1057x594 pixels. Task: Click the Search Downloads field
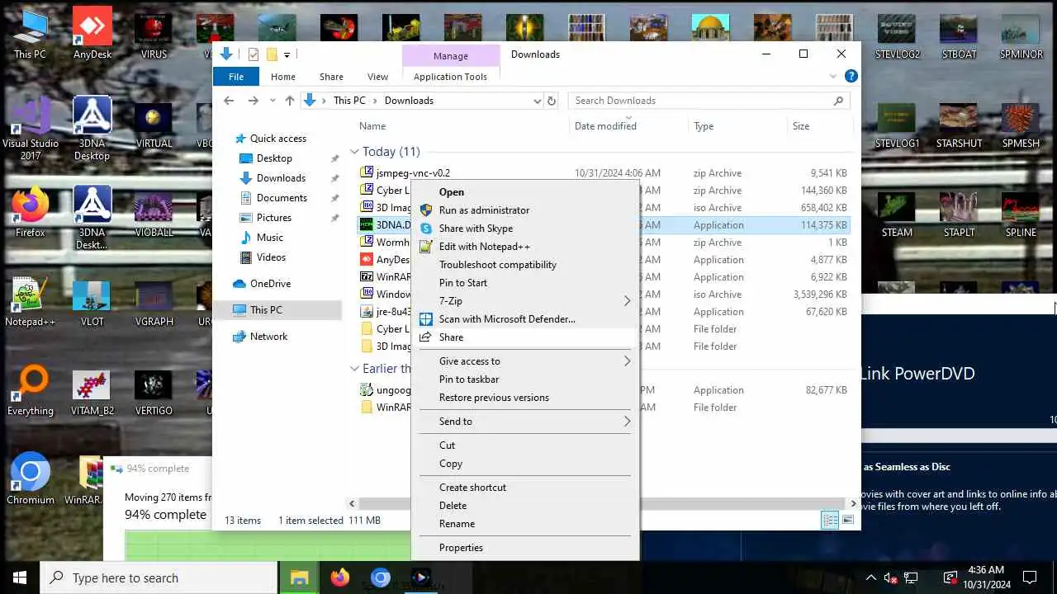[709, 101]
